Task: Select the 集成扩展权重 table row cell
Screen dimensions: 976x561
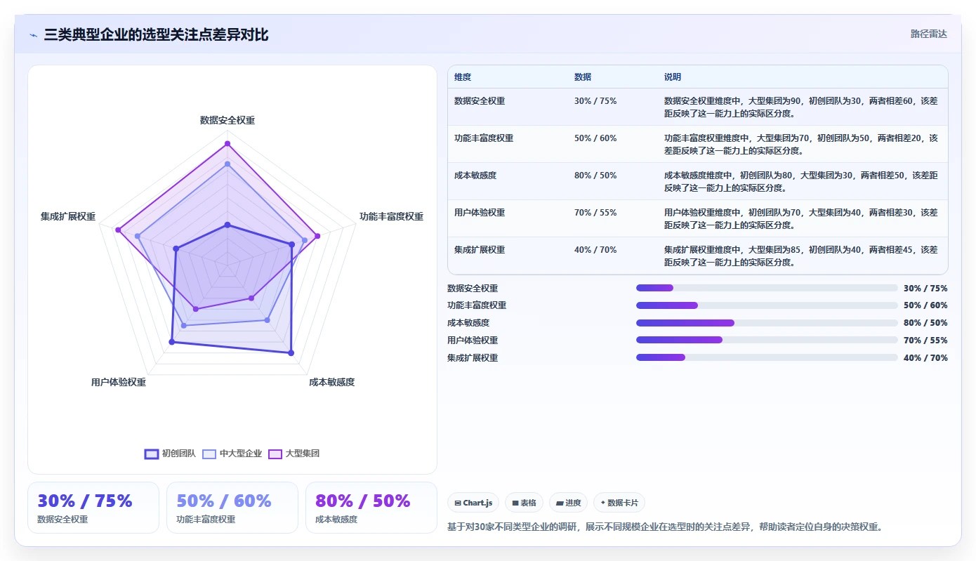Action: pos(480,250)
